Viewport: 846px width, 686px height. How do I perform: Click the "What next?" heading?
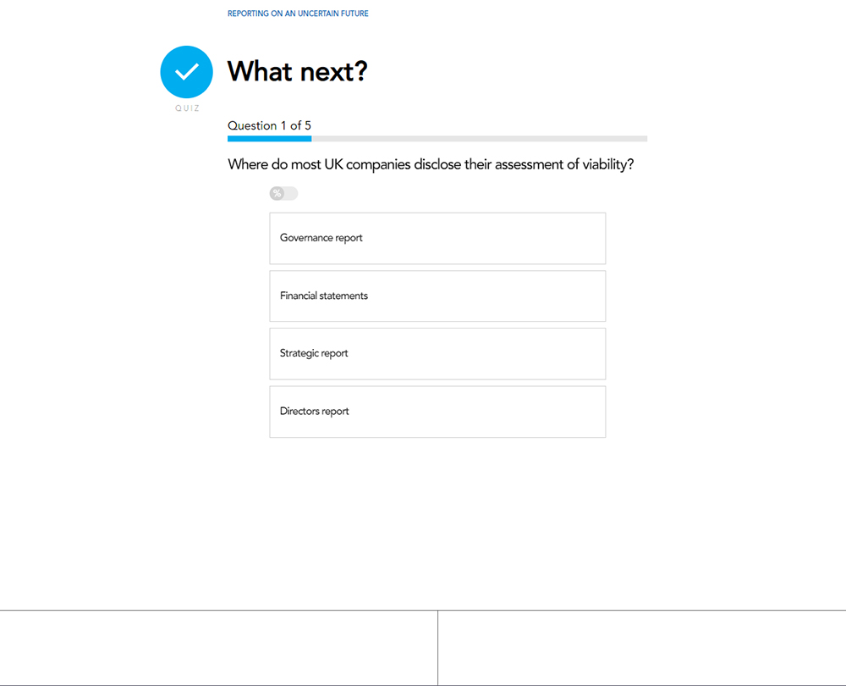coord(297,71)
